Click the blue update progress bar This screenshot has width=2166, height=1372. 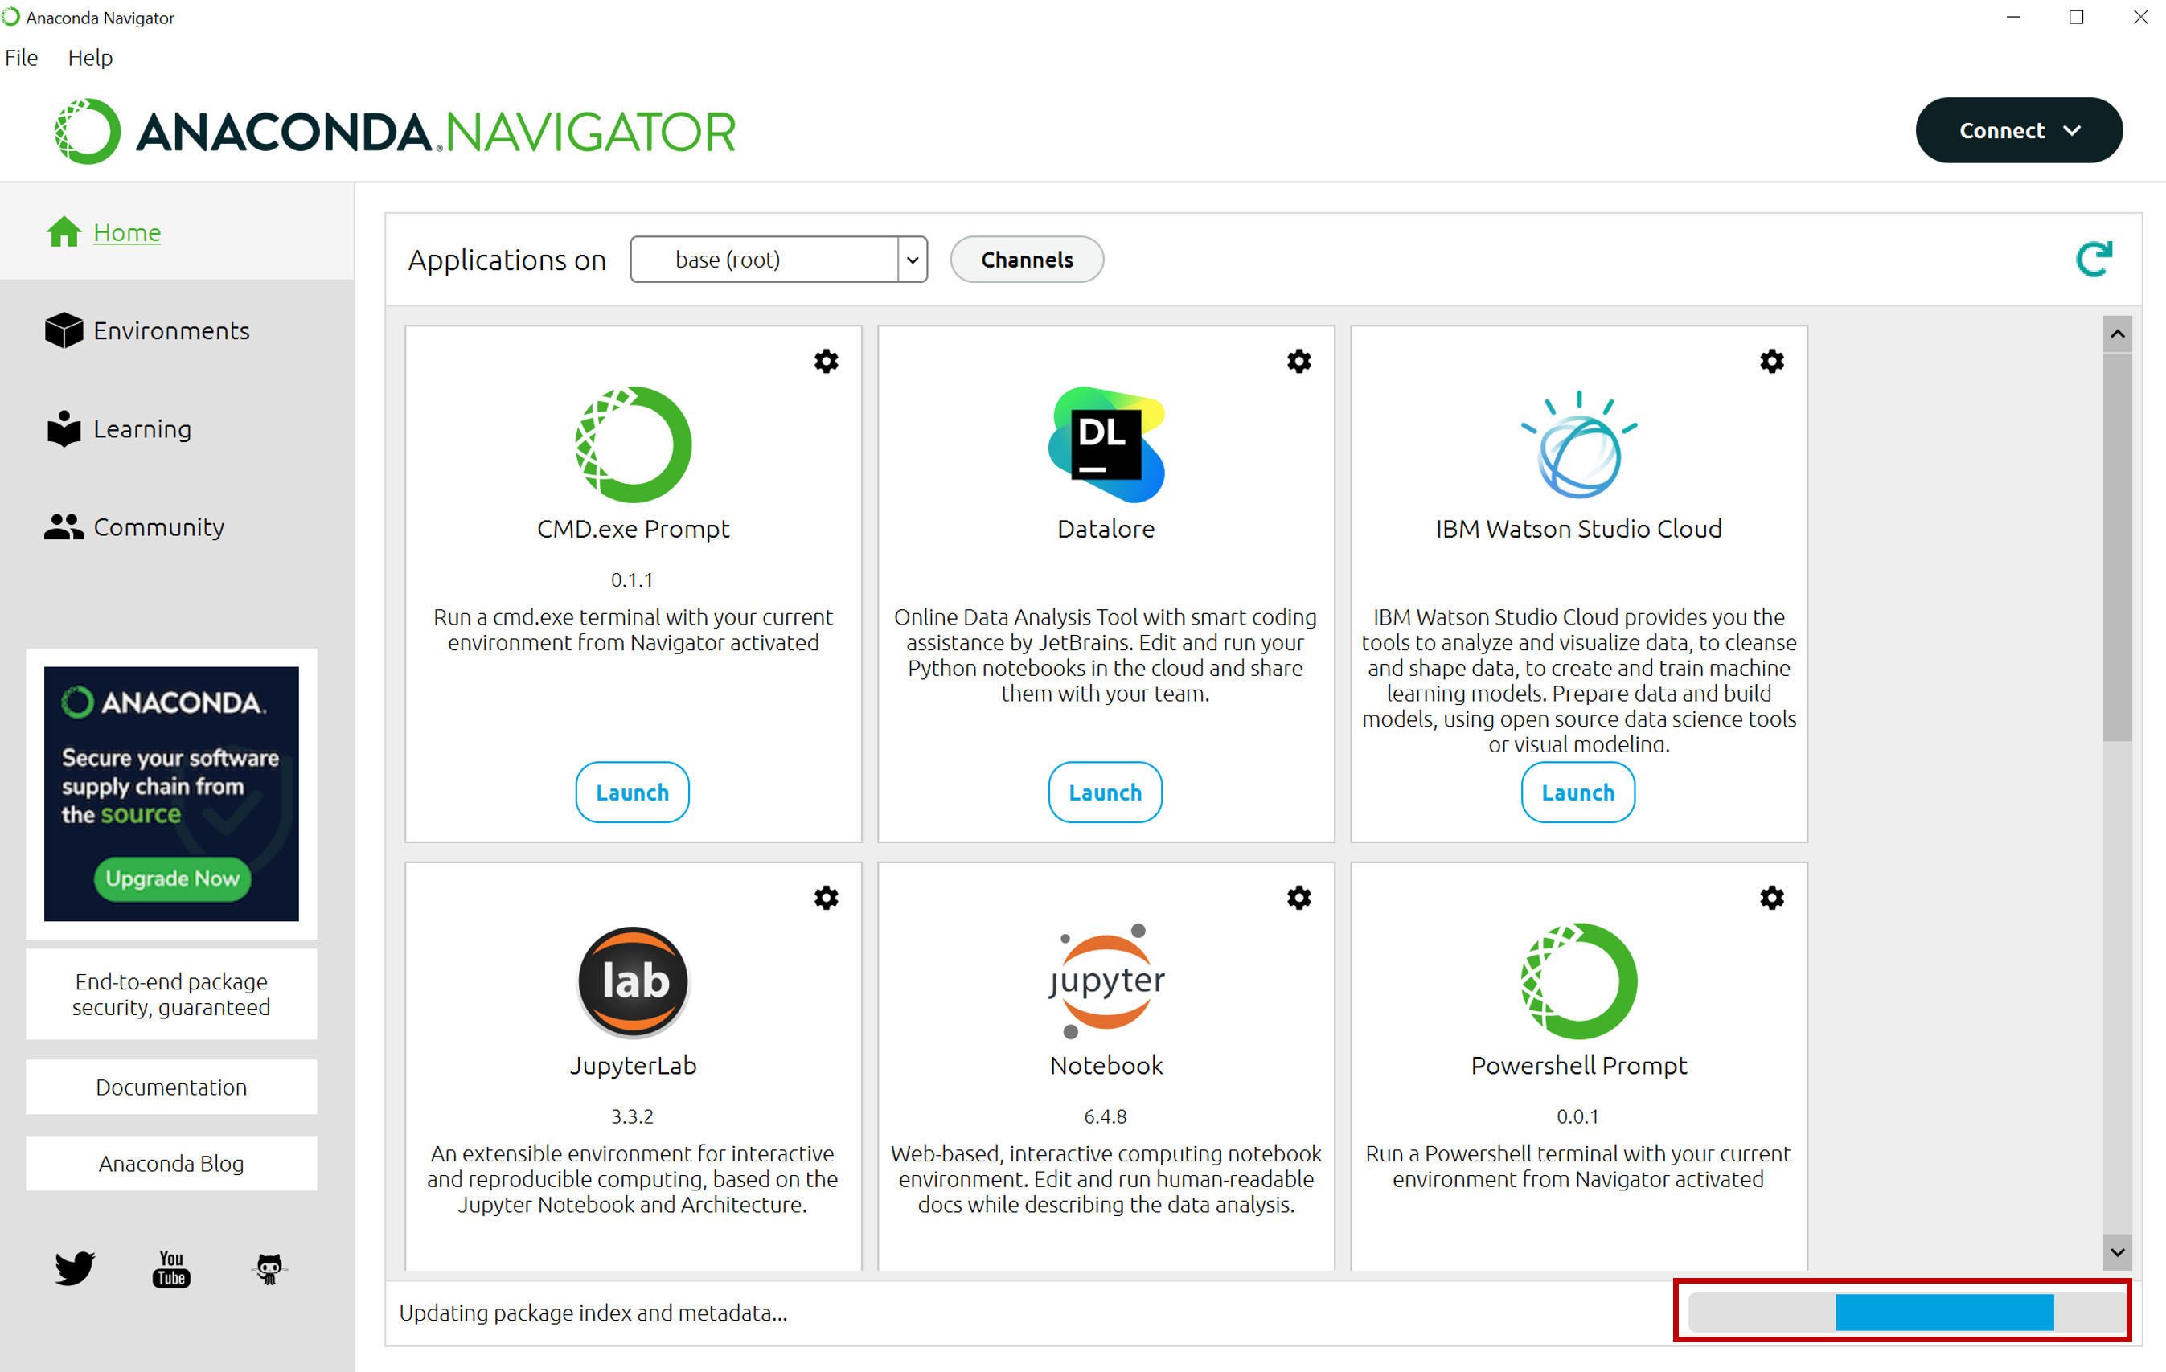[x=1944, y=1312]
